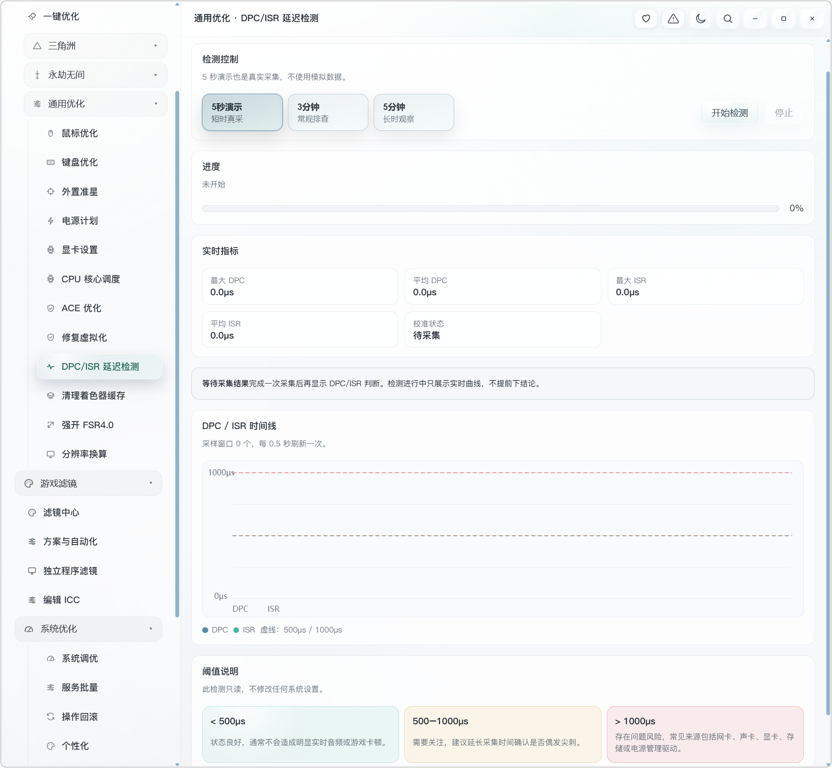Click the 500–1000μs threshold card

[503, 735]
